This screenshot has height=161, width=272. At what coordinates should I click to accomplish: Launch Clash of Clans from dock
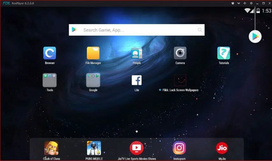point(51,148)
